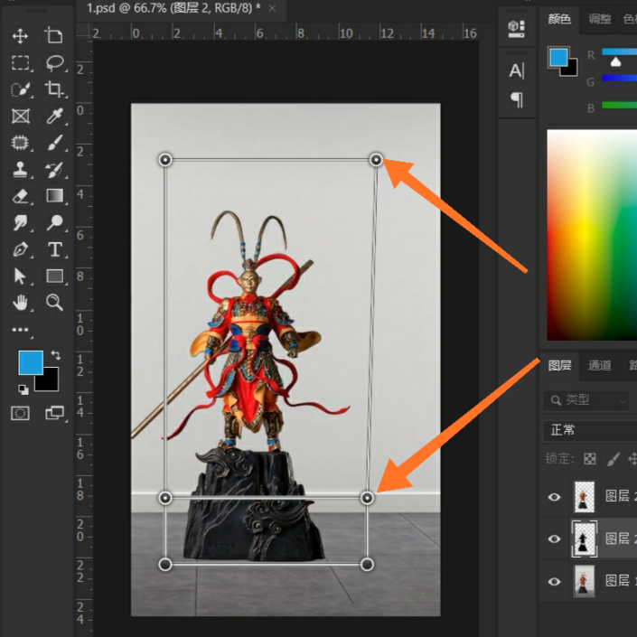
Task: Hide the bottom 图层 1 layer
Action: tap(554, 581)
